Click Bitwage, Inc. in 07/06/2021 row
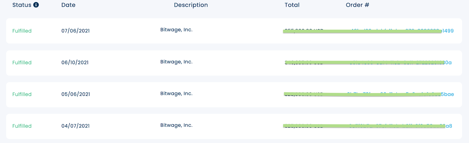The width and height of the screenshot is (469, 143). click(x=176, y=30)
